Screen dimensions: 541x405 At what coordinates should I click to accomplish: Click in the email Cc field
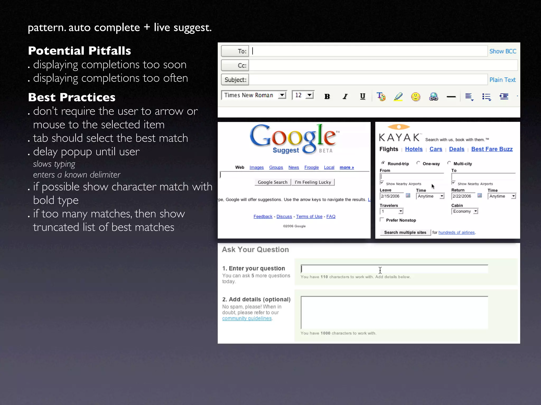383,65
